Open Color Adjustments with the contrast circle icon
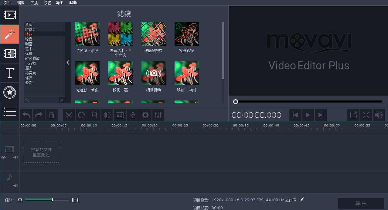This screenshot has height=210, width=388. tap(107, 115)
